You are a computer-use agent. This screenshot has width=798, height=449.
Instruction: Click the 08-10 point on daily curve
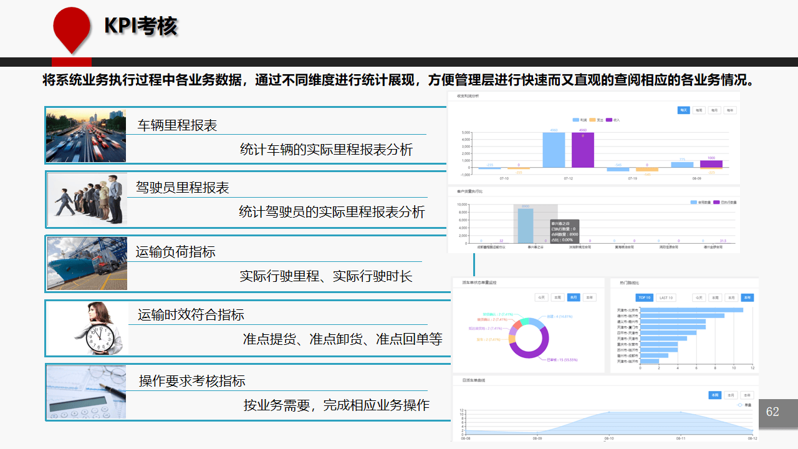pyautogui.click(x=609, y=412)
